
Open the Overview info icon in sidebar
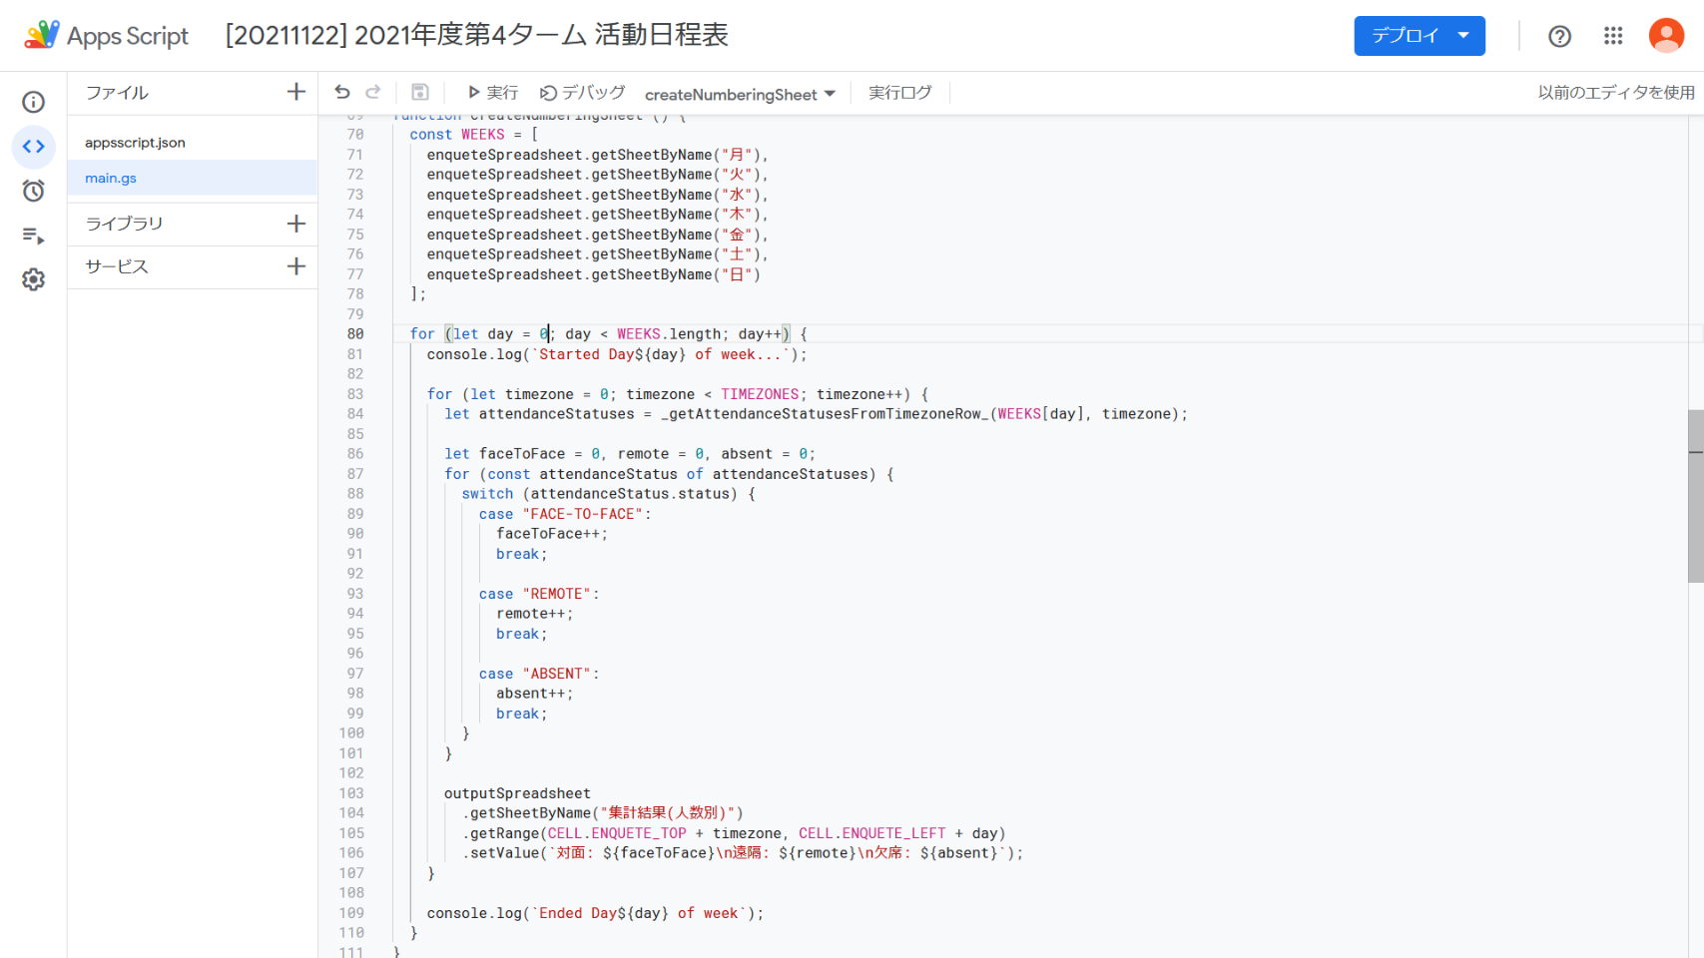34,102
